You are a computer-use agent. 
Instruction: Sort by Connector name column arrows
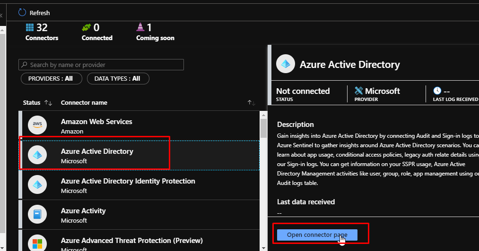(x=251, y=103)
